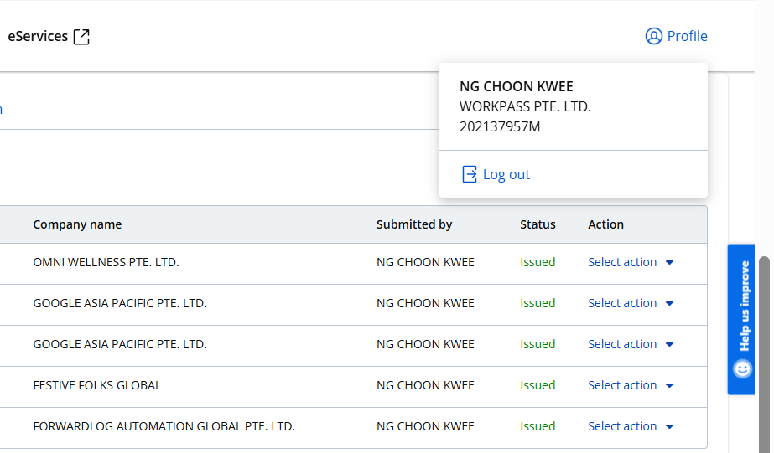
Task: Click the eServices external link icon
Action: click(x=81, y=37)
